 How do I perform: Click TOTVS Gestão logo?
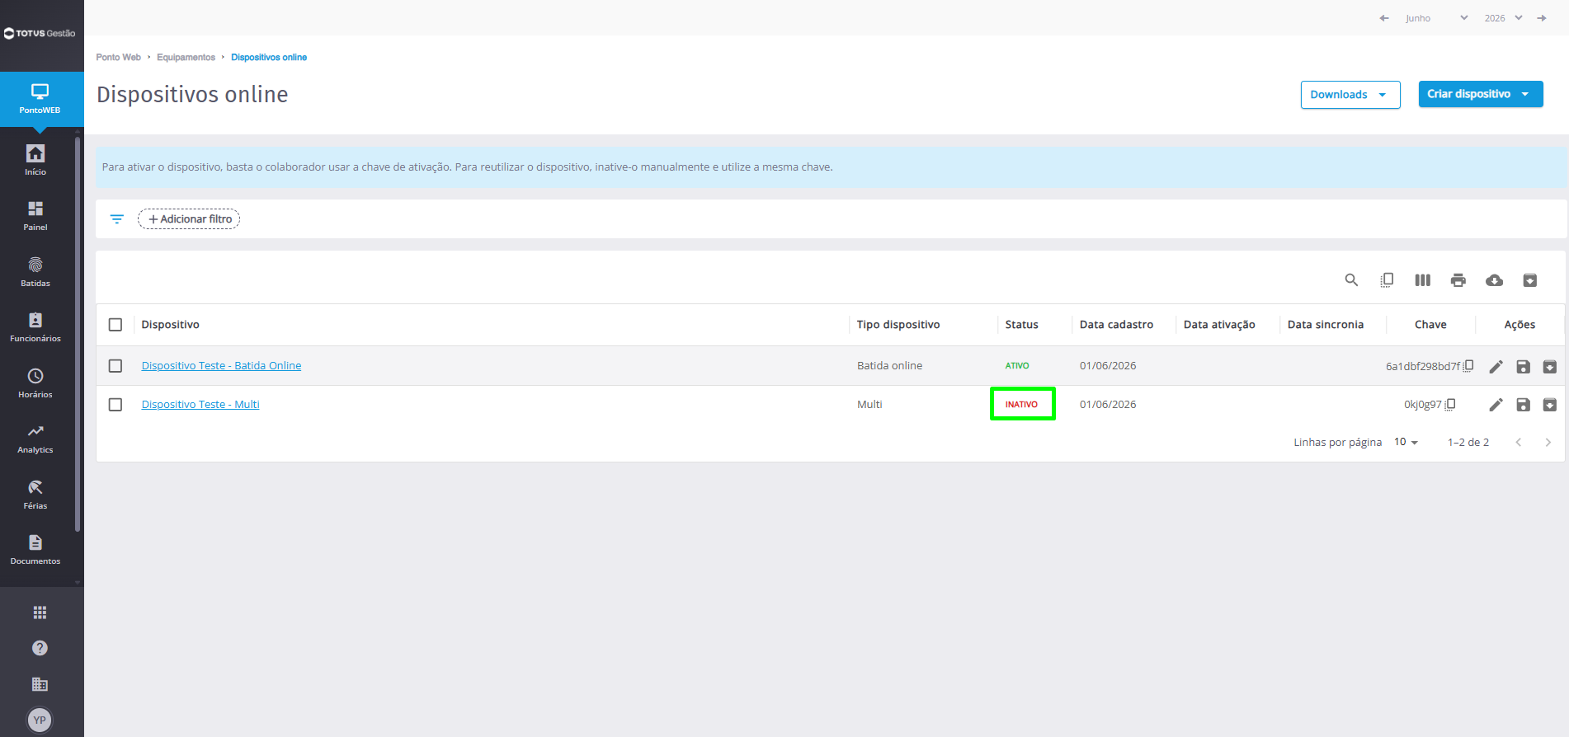(x=40, y=34)
